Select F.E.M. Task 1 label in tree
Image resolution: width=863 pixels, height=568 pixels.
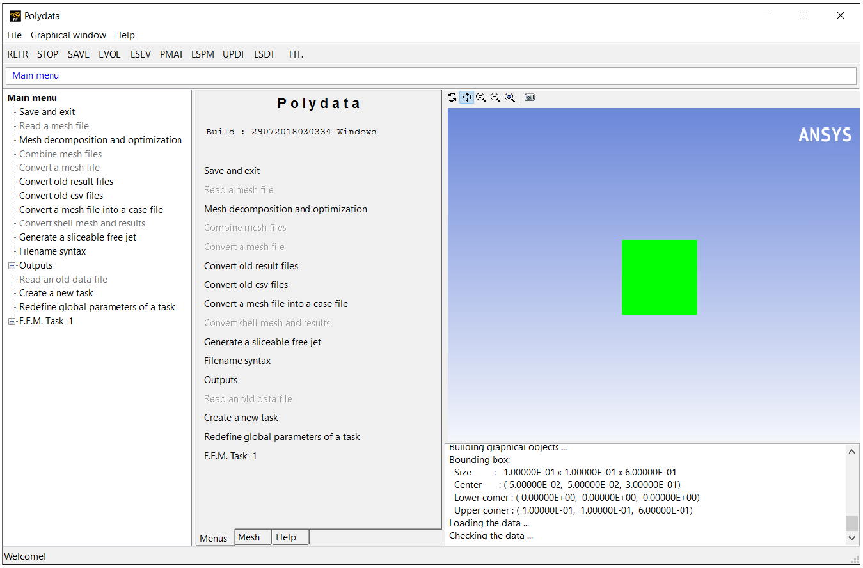click(x=46, y=321)
